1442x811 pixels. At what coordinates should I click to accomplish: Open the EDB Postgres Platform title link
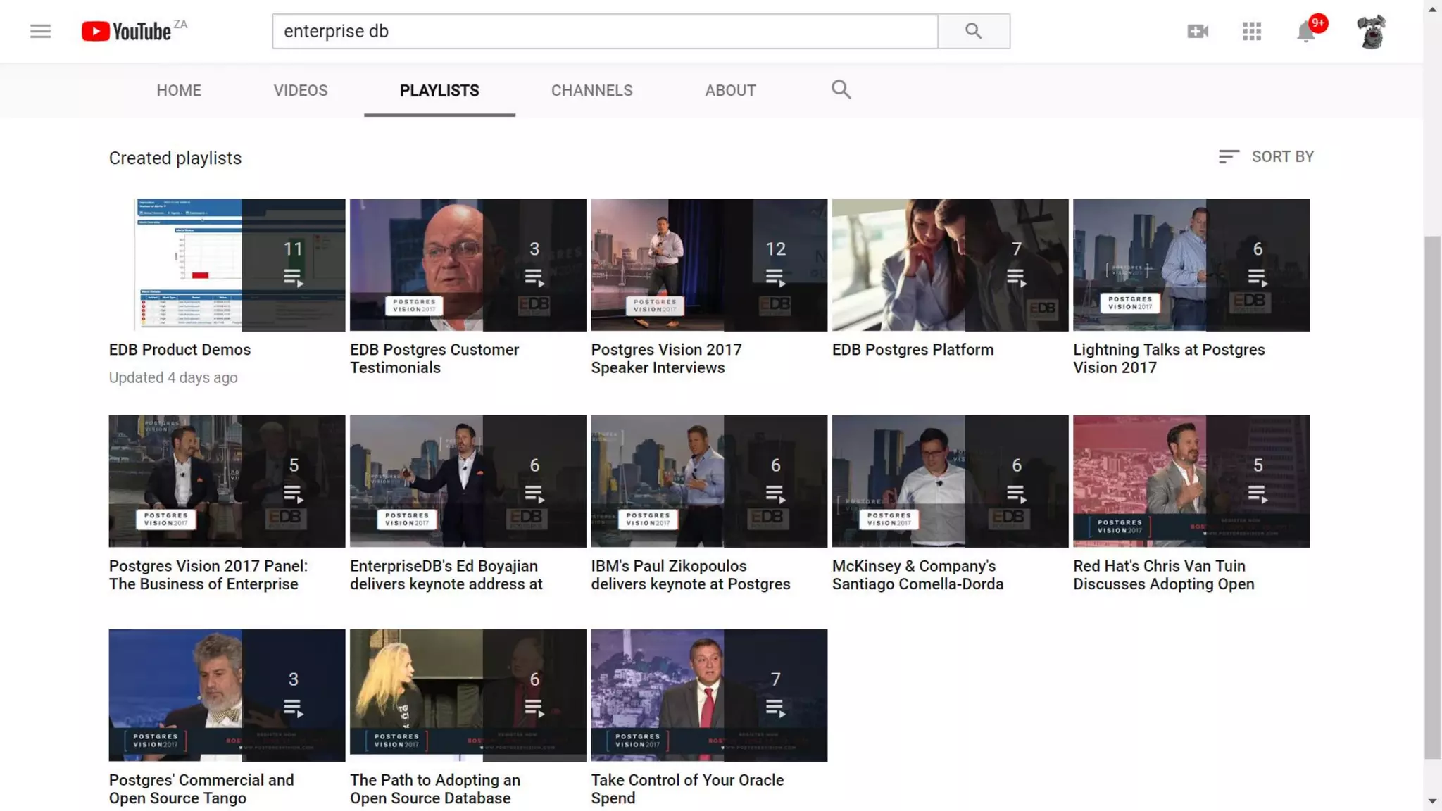pyautogui.click(x=913, y=349)
